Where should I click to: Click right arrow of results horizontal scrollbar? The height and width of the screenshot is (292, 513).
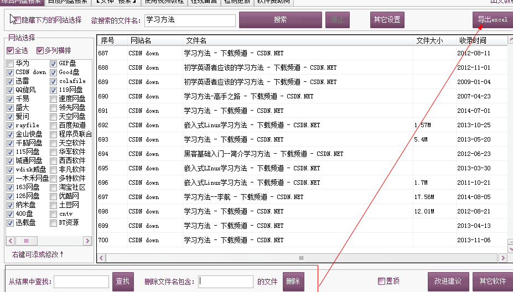pos(503,258)
